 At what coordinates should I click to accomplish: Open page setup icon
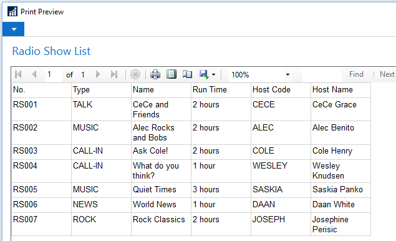pos(187,74)
